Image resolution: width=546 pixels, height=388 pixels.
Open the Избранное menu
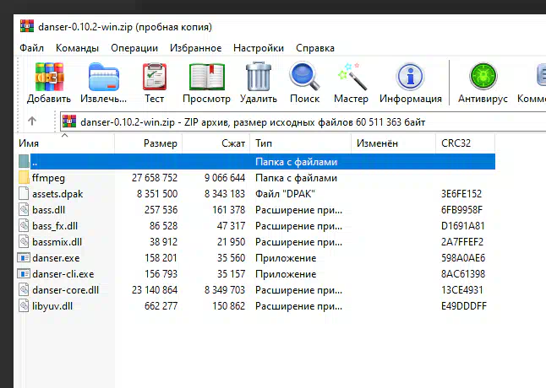(196, 48)
